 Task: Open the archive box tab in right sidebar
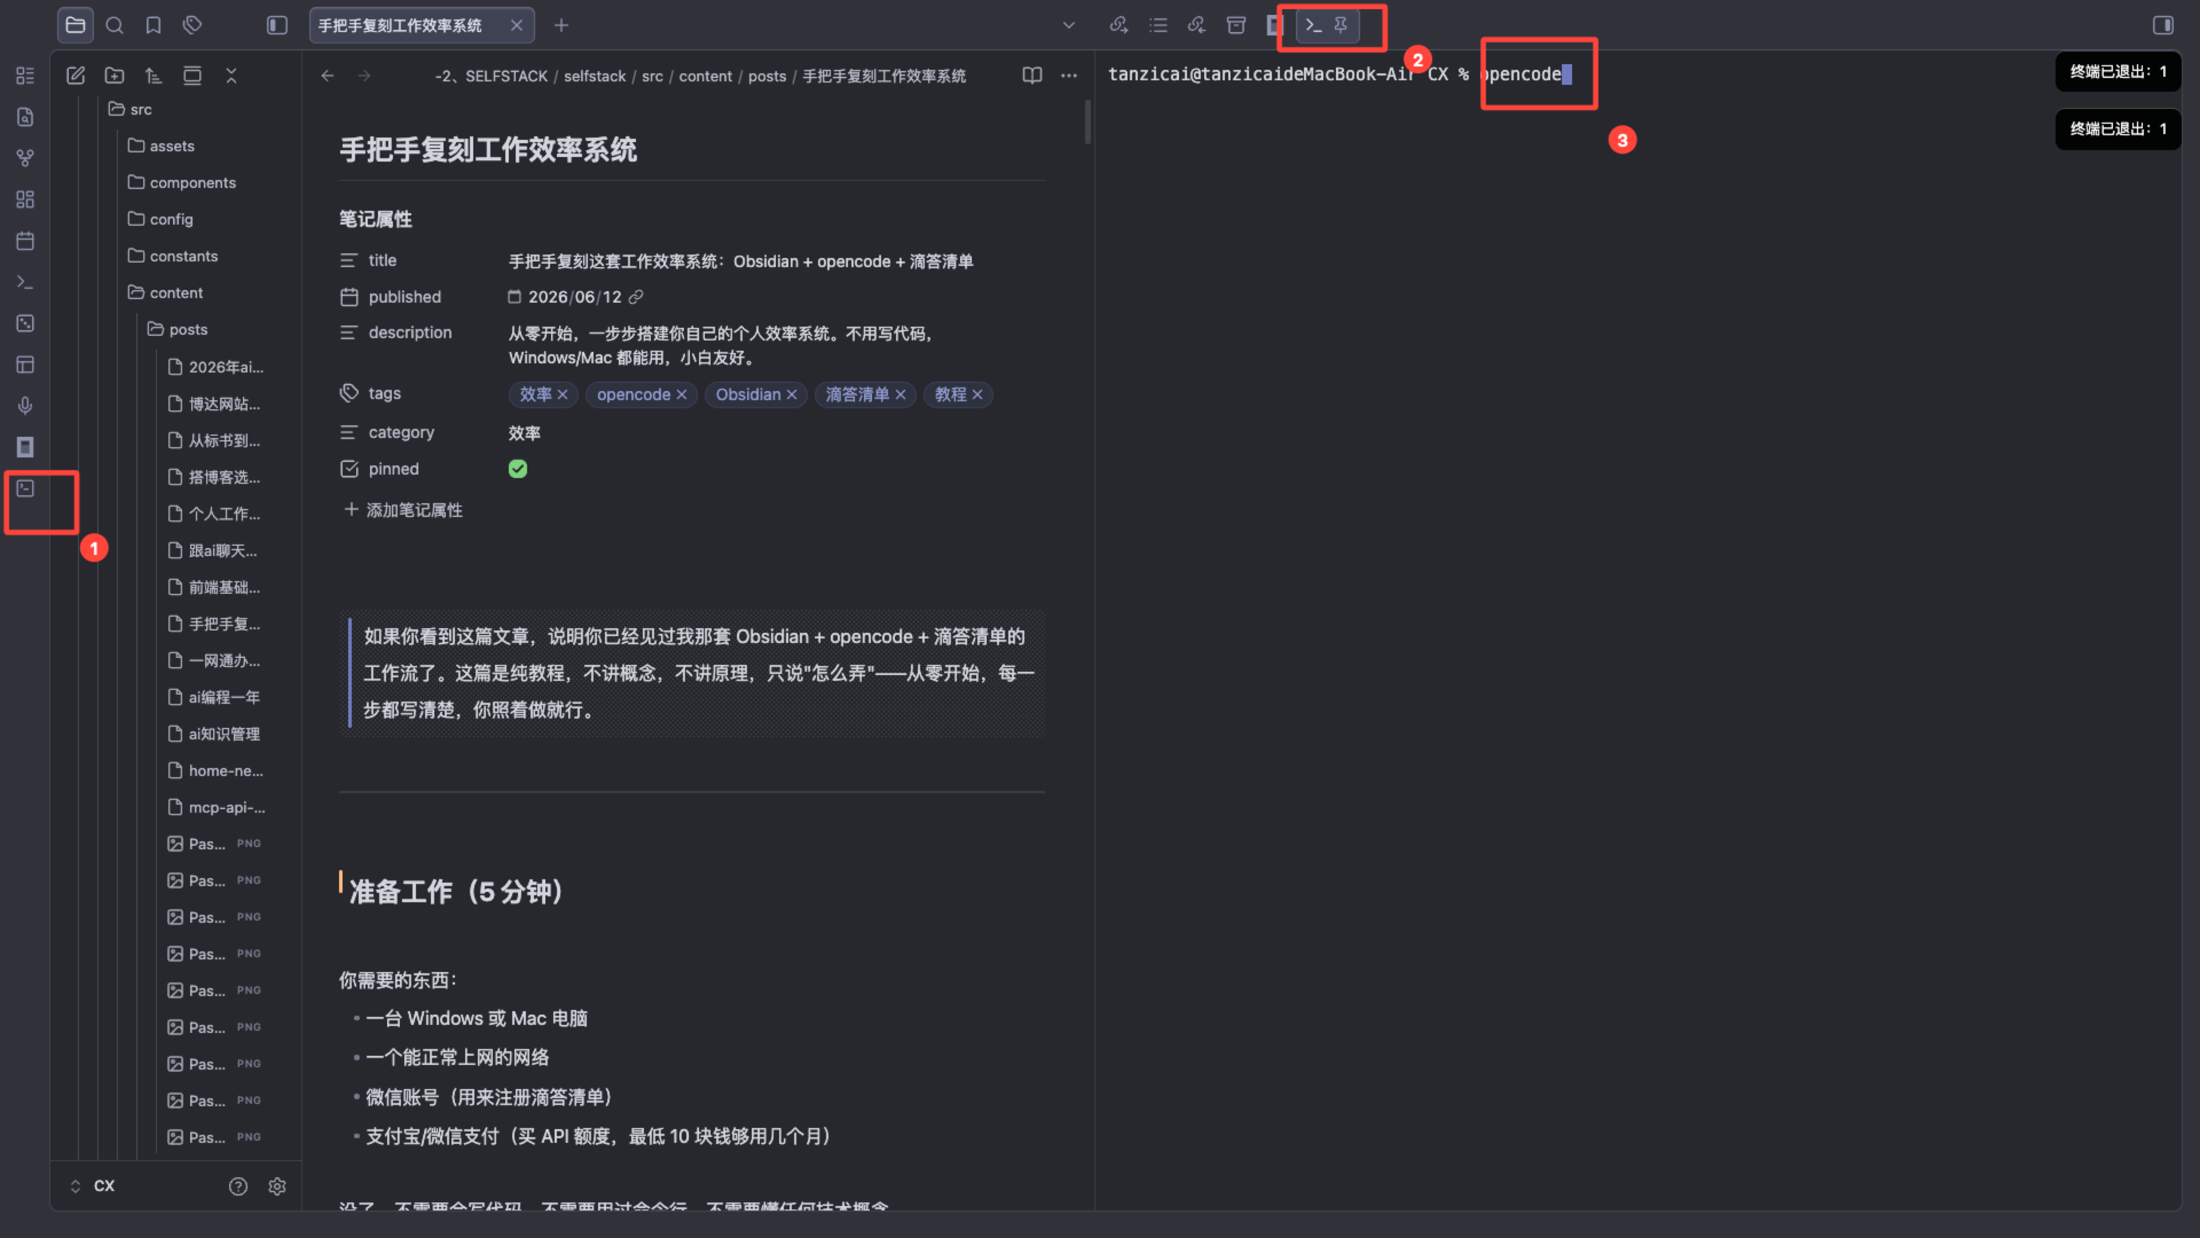(x=1236, y=25)
